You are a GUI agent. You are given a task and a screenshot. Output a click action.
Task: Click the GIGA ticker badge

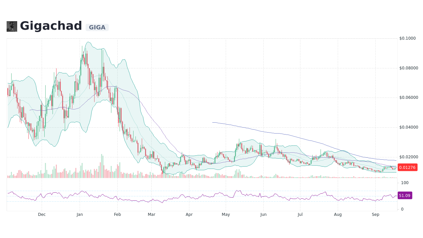pyautogui.click(x=97, y=27)
